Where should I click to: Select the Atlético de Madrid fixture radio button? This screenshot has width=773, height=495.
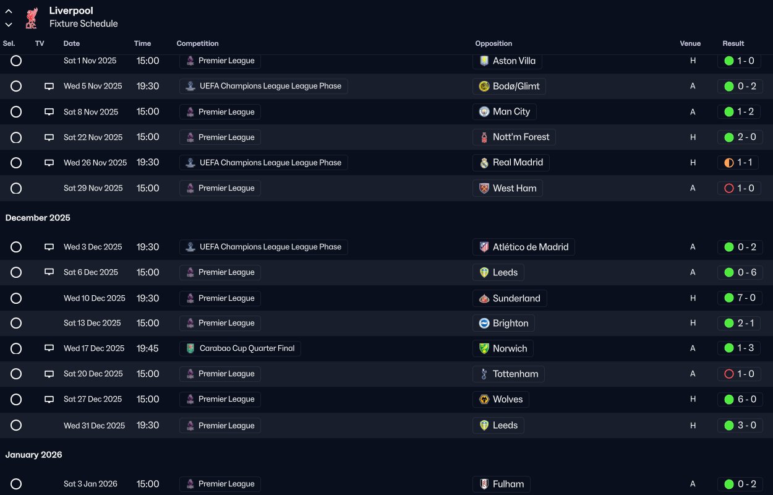pyautogui.click(x=16, y=247)
